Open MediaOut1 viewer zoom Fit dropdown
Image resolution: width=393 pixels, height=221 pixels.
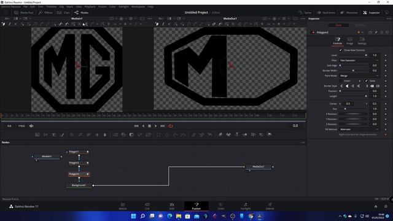[x=161, y=18]
